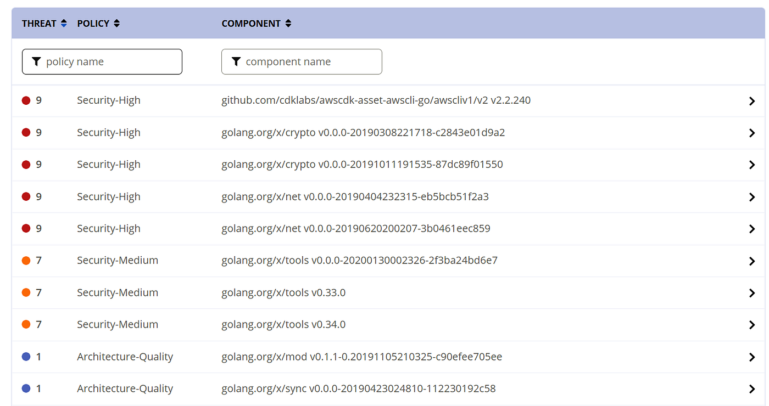Screen dimensions: 769x406
Task: Expand net eb5bcb51f2a3 row chevron
Action: tap(752, 197)
